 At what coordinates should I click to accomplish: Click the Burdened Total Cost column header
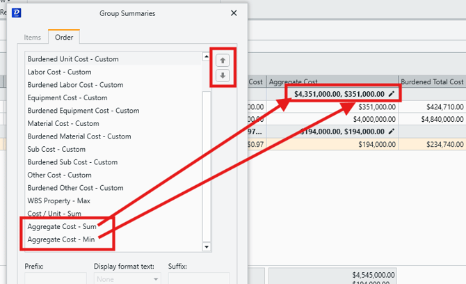431,82
